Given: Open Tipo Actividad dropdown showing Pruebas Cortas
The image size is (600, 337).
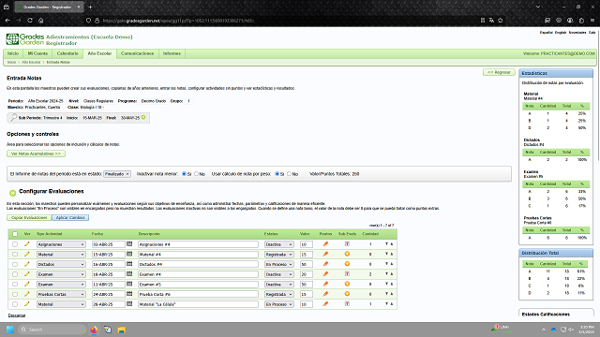Looking at the screenshot, I should [61, 294].
